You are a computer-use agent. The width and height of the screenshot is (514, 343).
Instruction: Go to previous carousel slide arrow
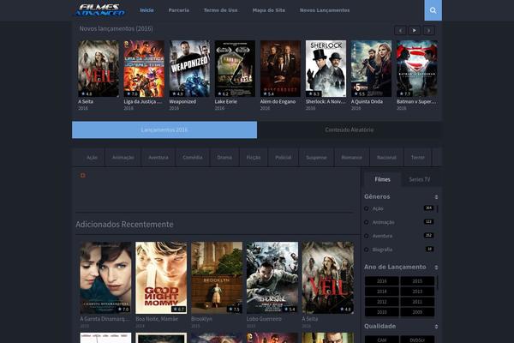[400, 31]
